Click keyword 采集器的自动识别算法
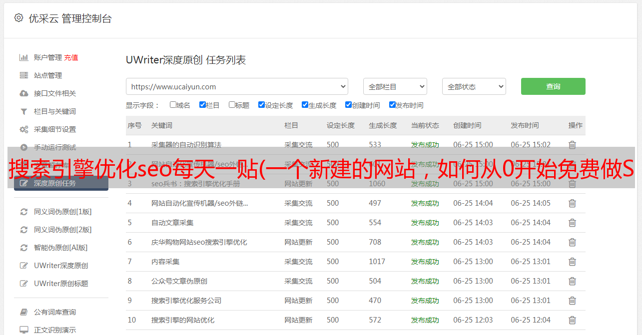Viewport: 642px width, 335px height. click(x=186, y=145)
